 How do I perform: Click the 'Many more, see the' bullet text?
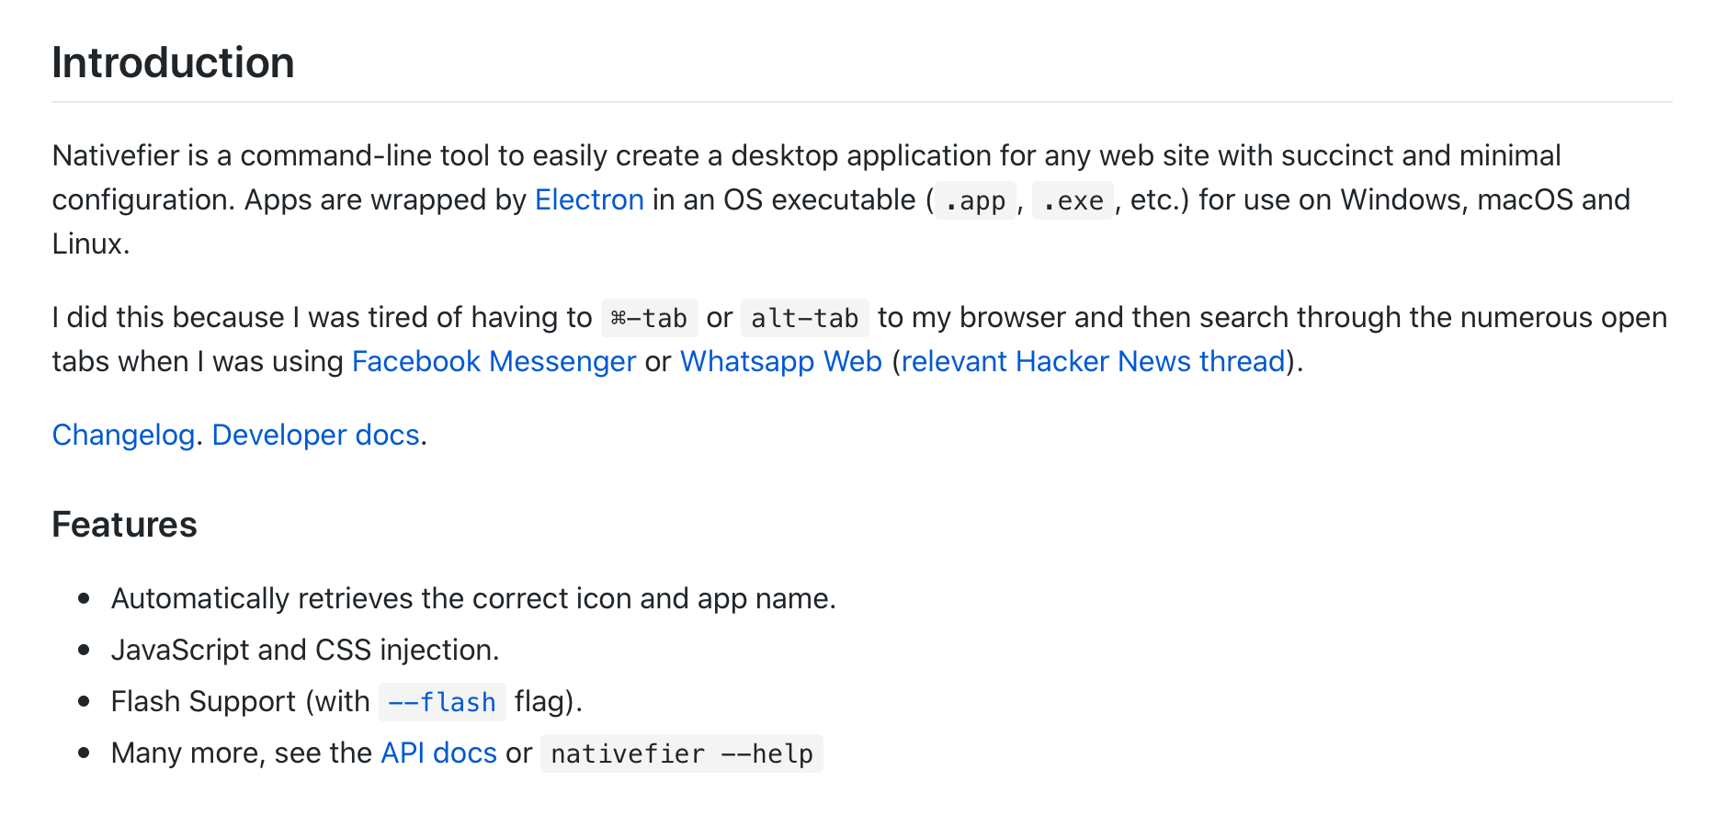tap(241, 753)
